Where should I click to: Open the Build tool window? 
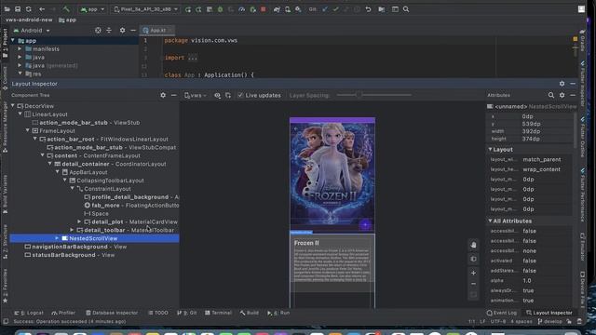pyautogui.click(x=250, y=313)
